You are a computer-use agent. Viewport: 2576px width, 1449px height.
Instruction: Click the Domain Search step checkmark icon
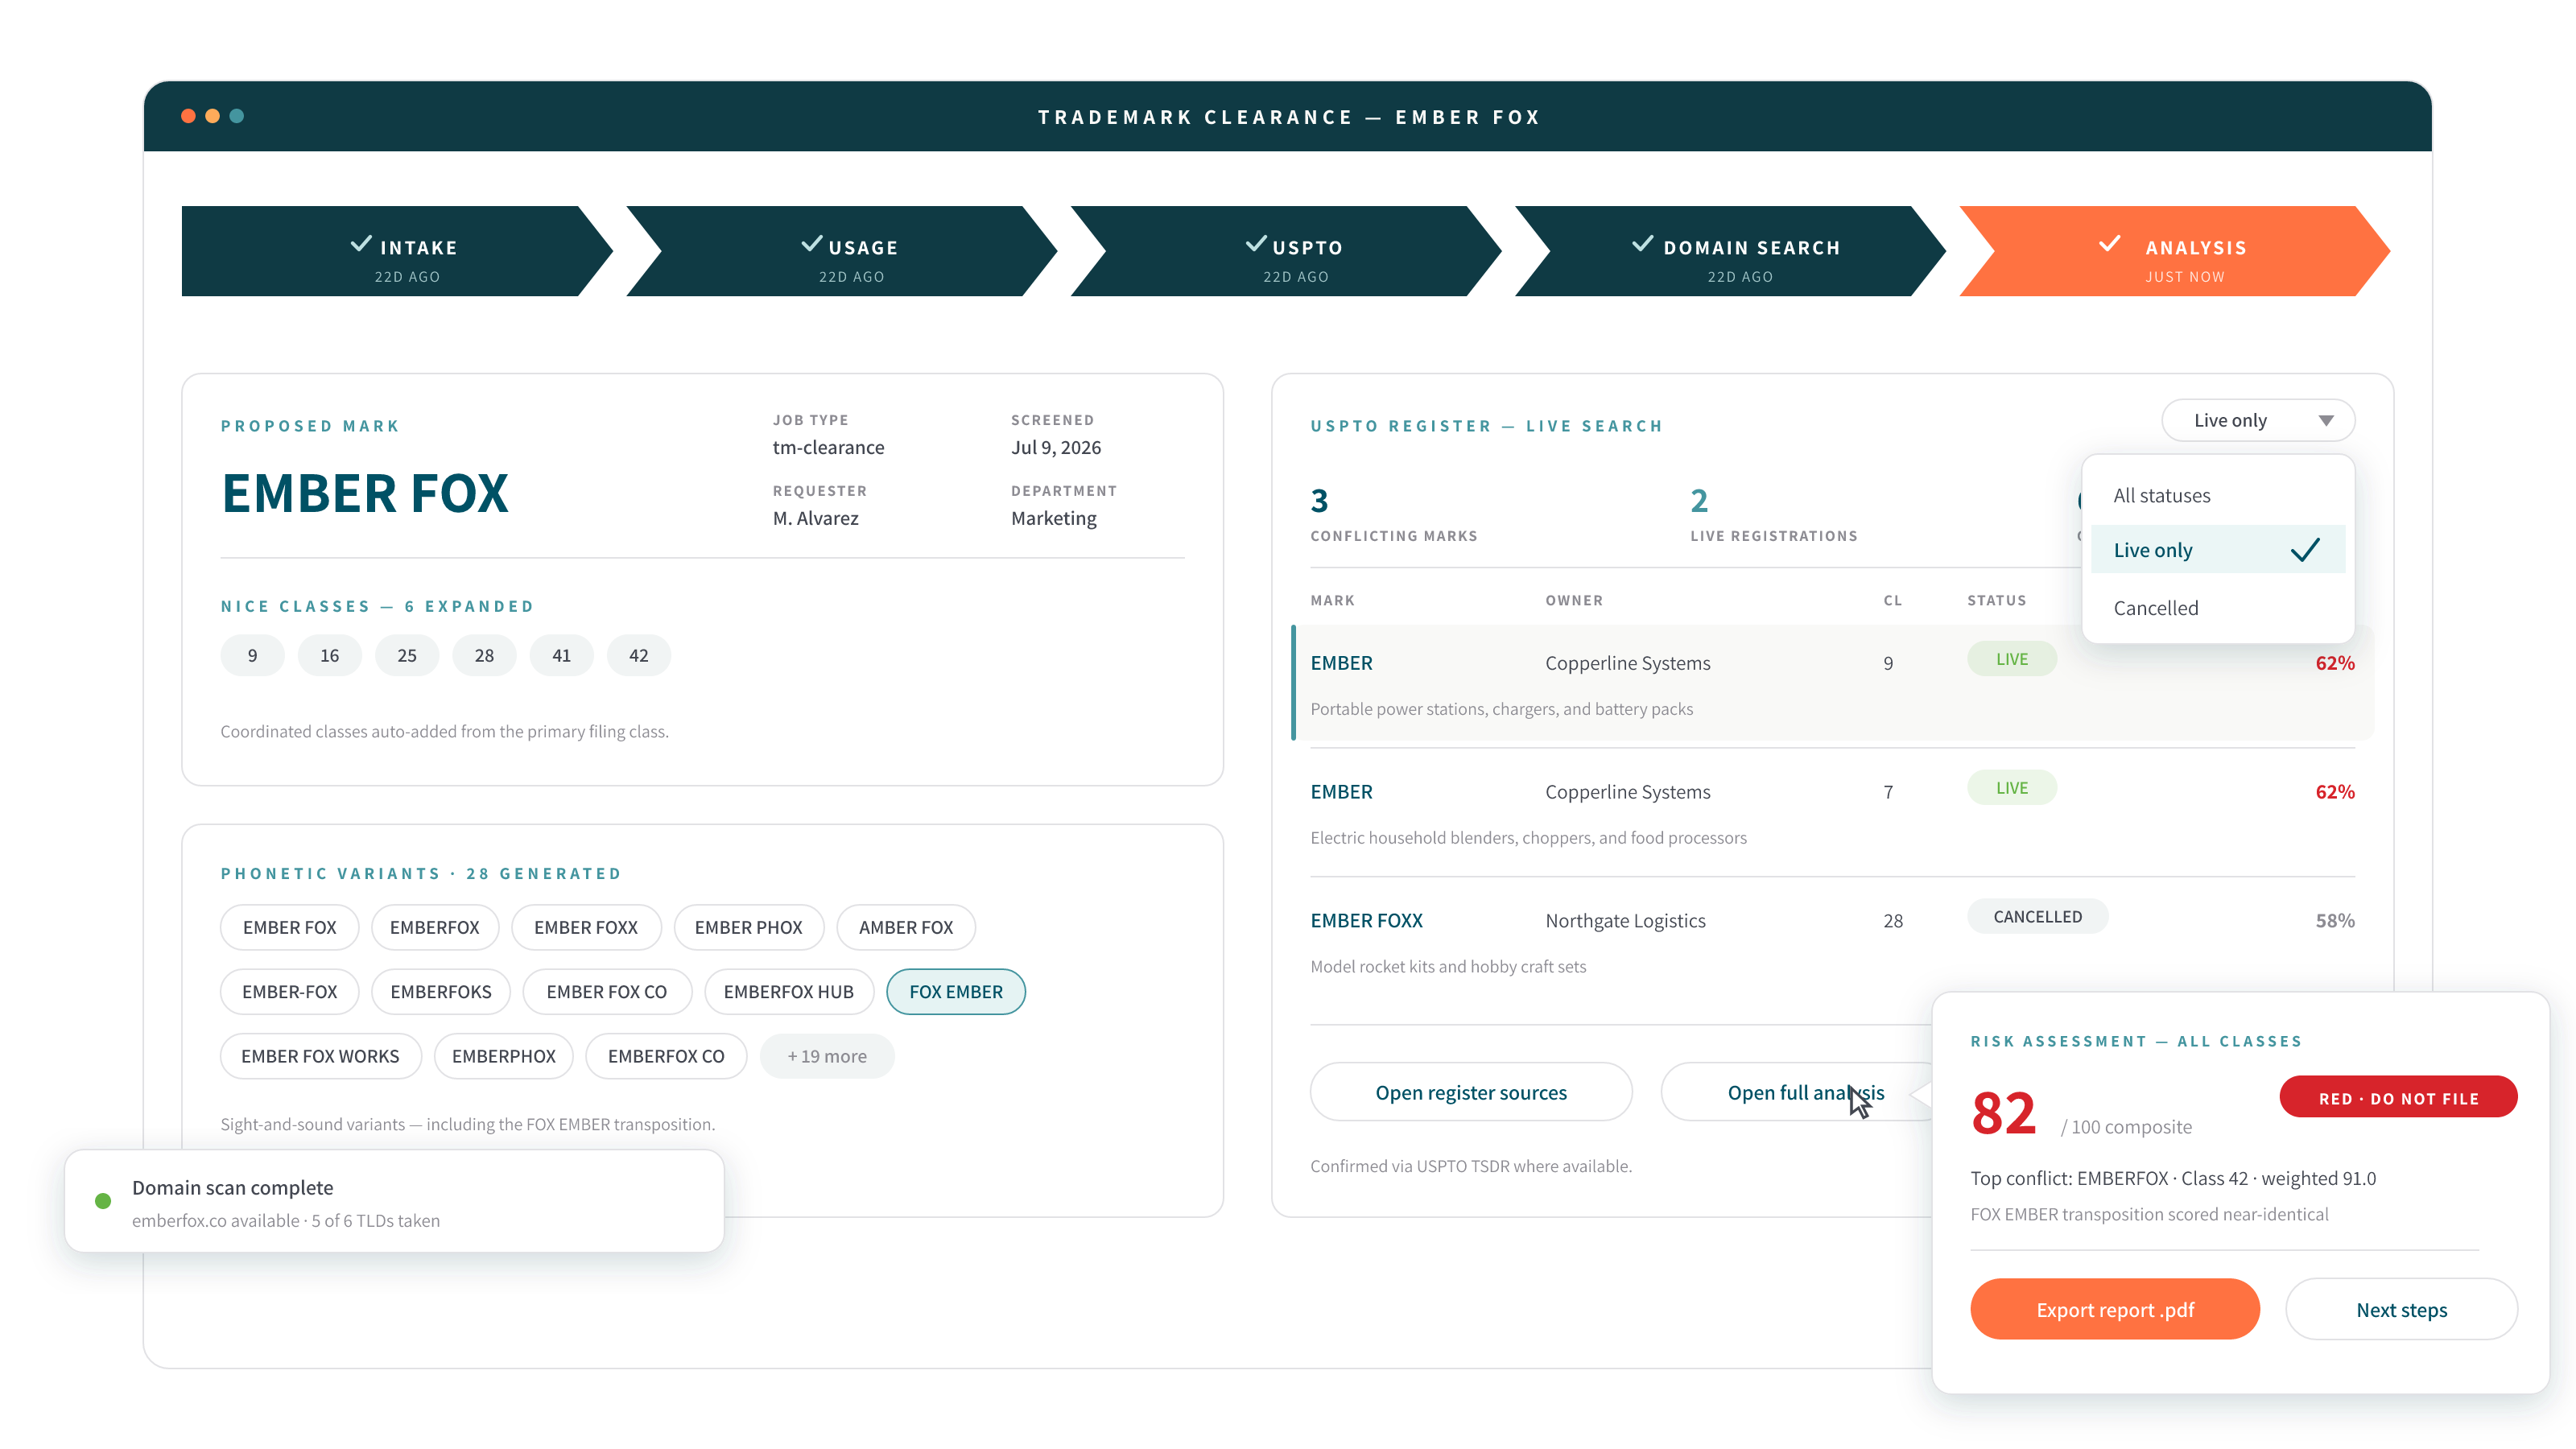click(1642, 244)
